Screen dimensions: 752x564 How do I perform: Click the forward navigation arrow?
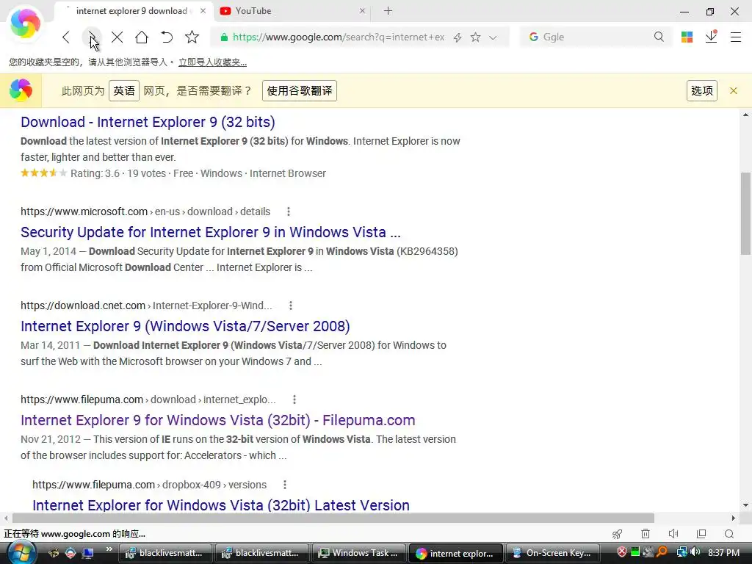point(92,37)
